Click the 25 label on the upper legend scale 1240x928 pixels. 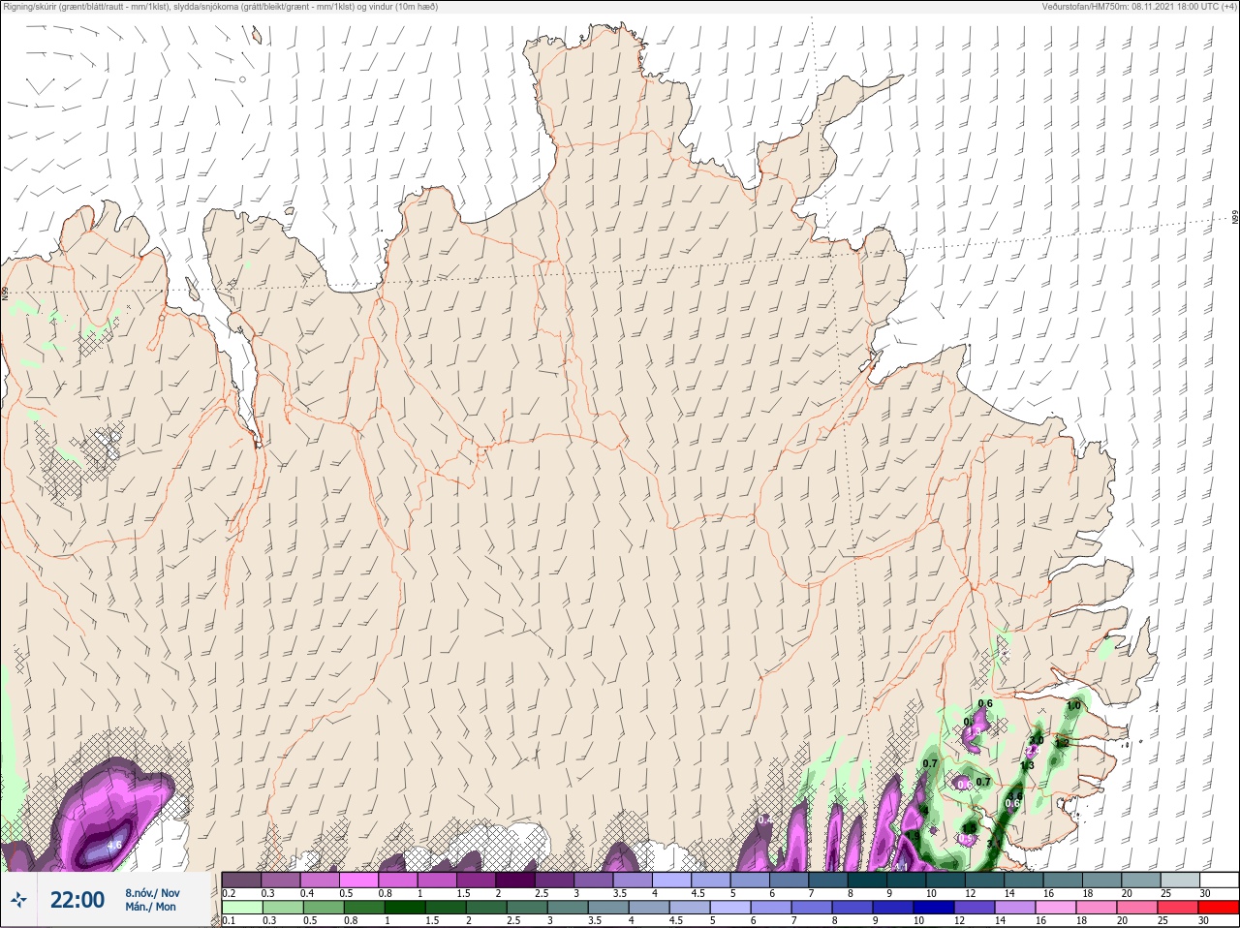click(x=1164, y=893)
